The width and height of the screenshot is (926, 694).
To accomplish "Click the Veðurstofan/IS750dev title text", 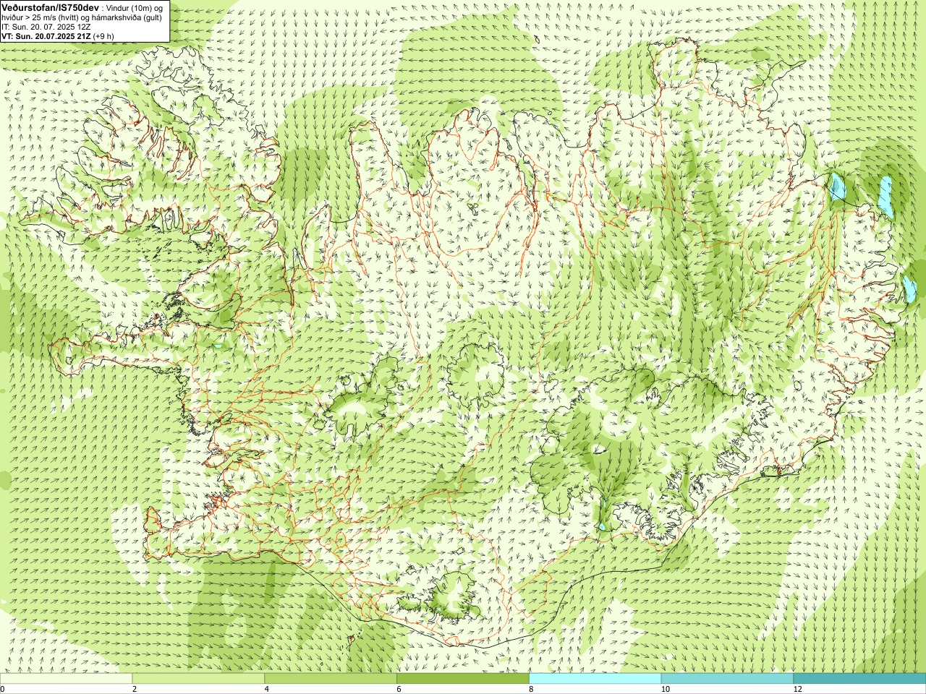I will 51,7.
